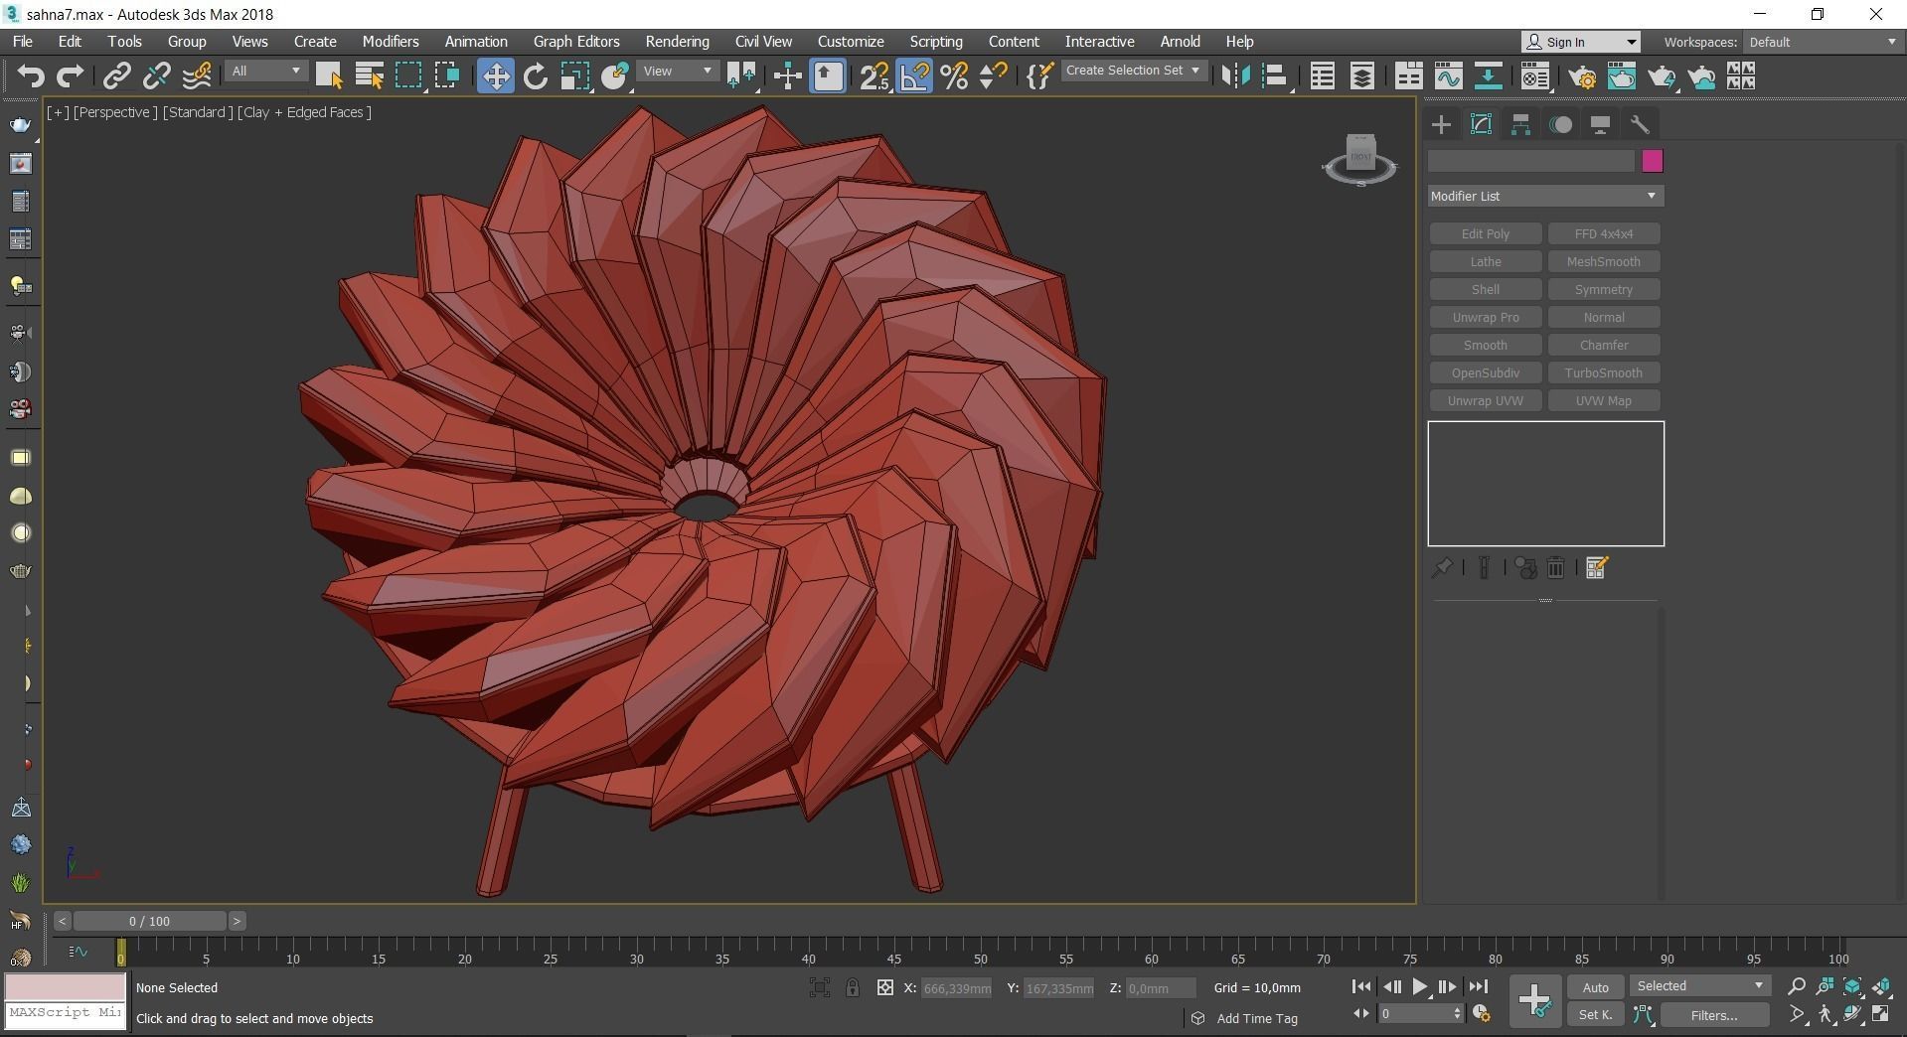
Task: Open the Create Selection Set dropdown
Action: (x=1133, y=71)
